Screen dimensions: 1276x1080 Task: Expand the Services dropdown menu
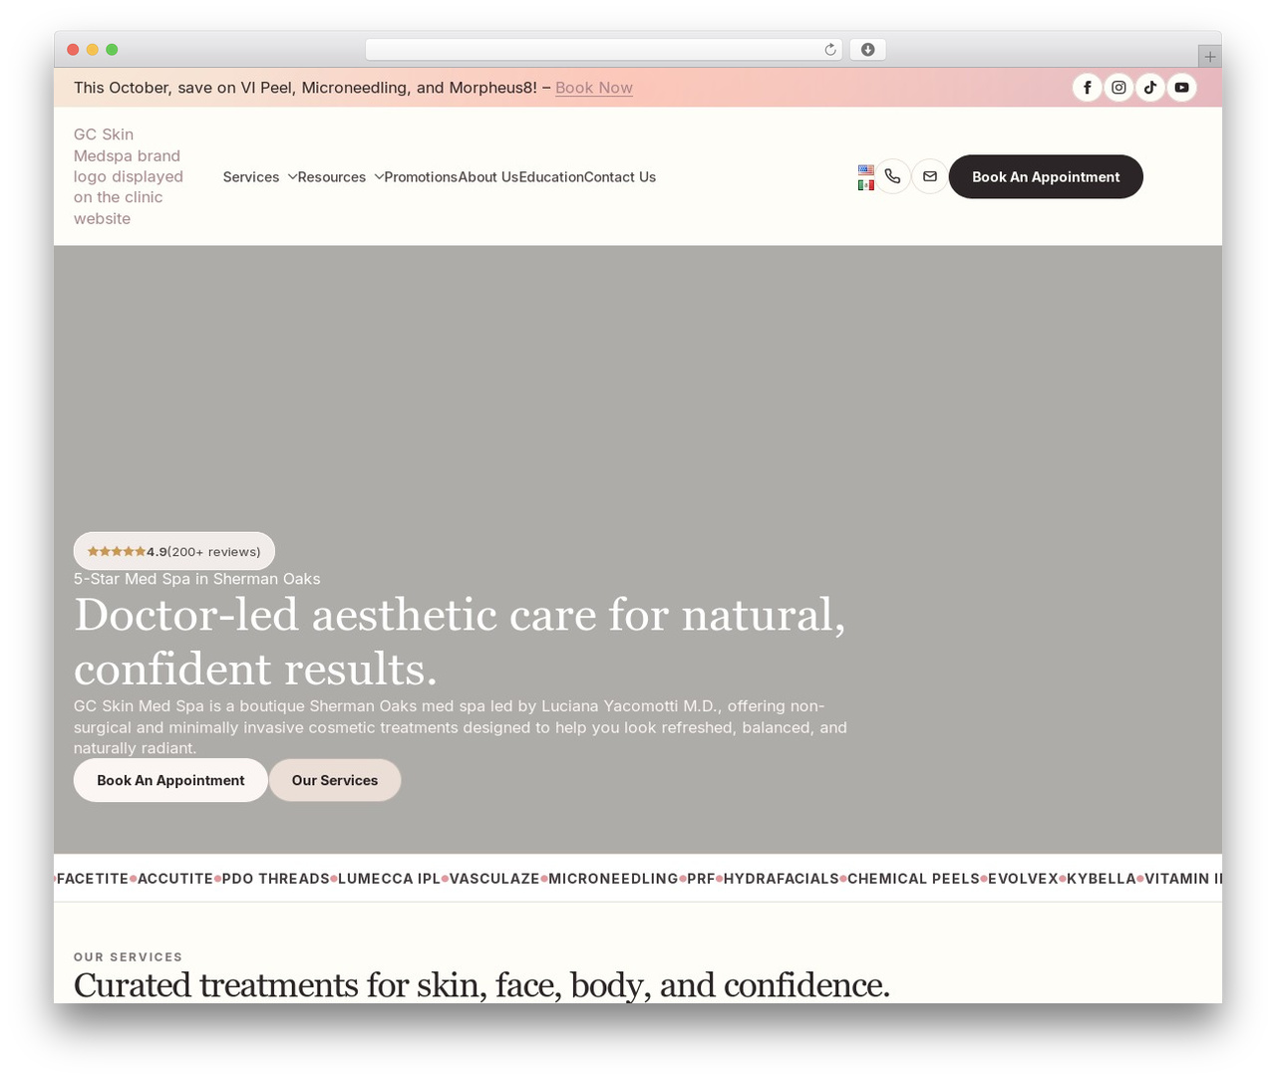[x=259, y=177]
